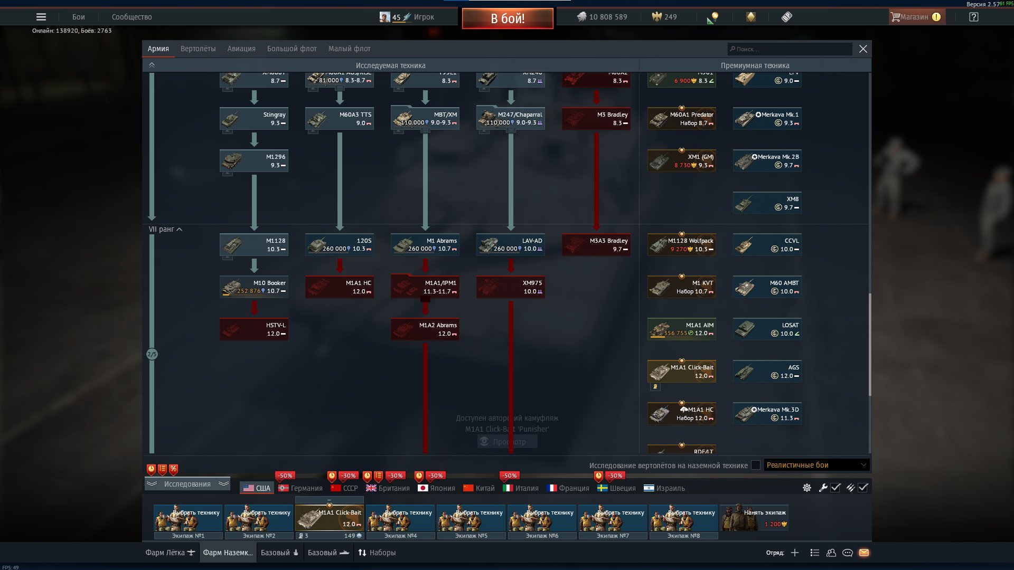This screenshot has width=1014, height=570.
Task: Click the wrench auto-repair icon
Action: (x=823, y=488)
